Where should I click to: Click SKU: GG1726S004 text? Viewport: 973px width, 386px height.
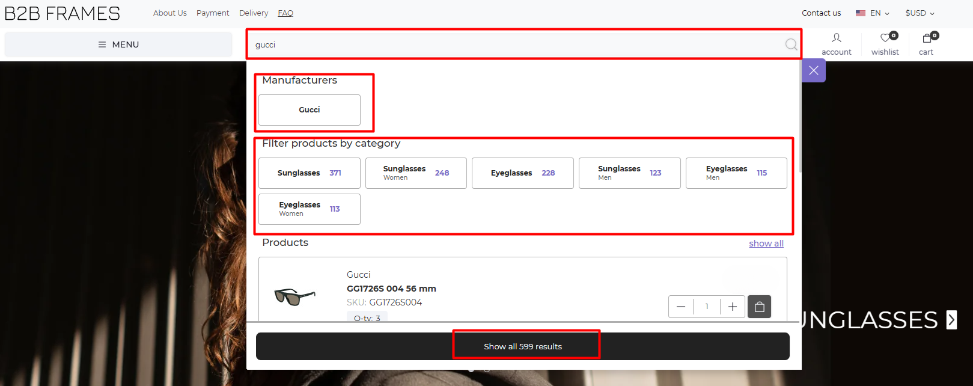384,302
